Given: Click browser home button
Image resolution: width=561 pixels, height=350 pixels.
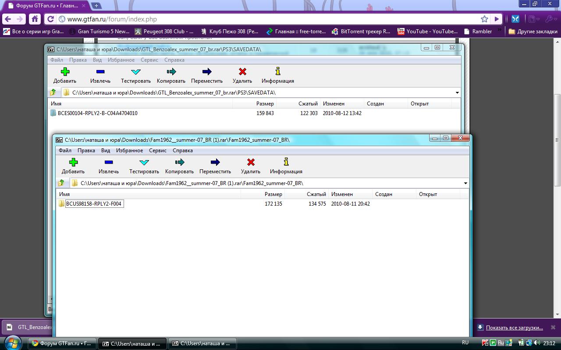Looking at the screenshot, I should click(35, 19).
